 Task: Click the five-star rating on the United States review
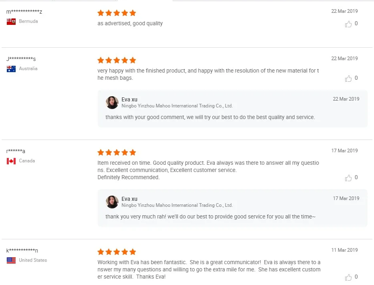pos(117,252)
